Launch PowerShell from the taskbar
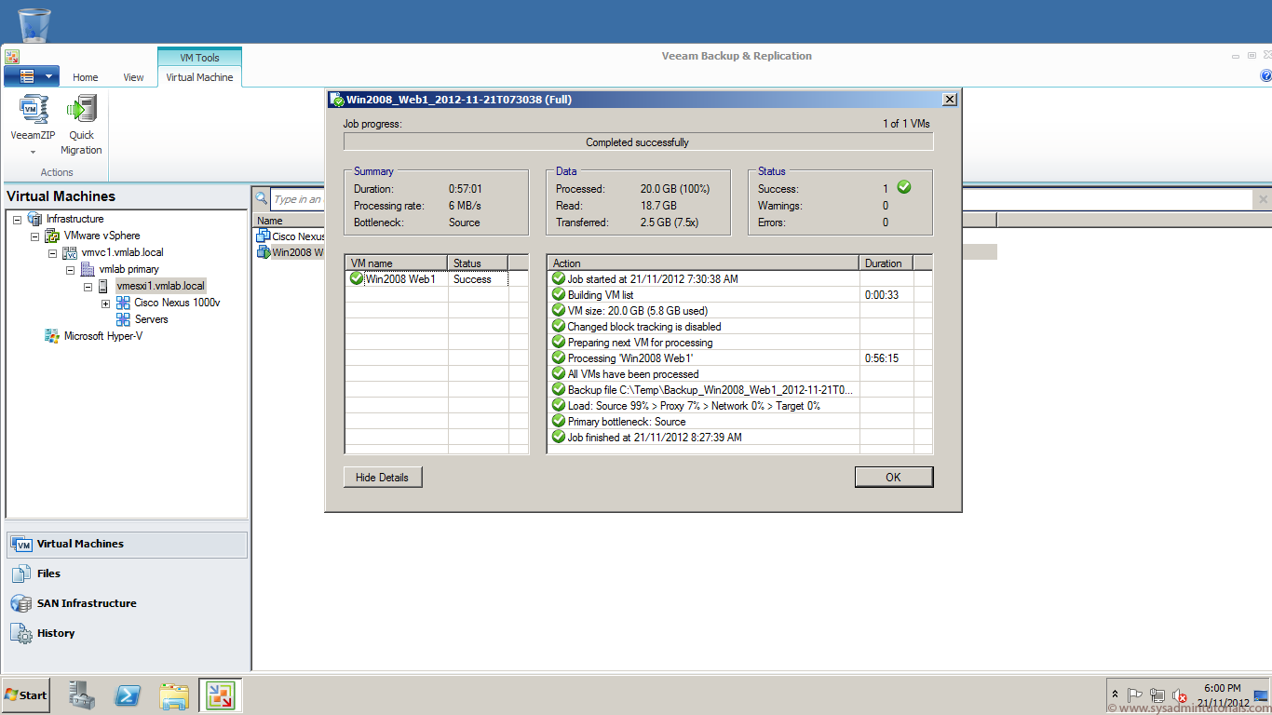Image resolution: width=1272 pixels, height=715 pixels. coord(128,695)
